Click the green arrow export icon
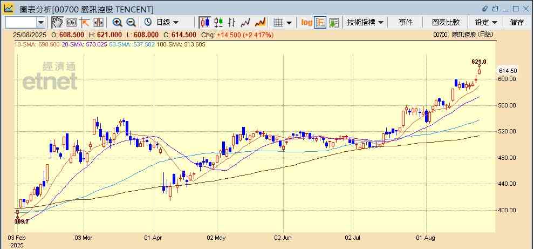The width and height of the screenshot is (534, 249). (x=334, y=23)
